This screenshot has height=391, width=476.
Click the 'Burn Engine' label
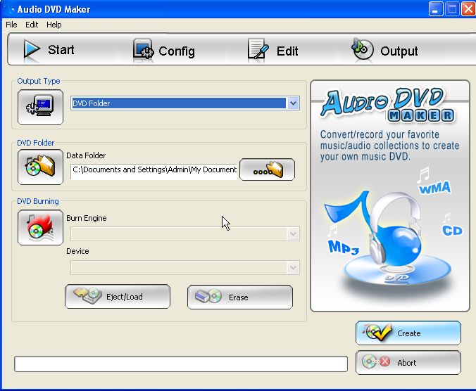coord(86,218)
